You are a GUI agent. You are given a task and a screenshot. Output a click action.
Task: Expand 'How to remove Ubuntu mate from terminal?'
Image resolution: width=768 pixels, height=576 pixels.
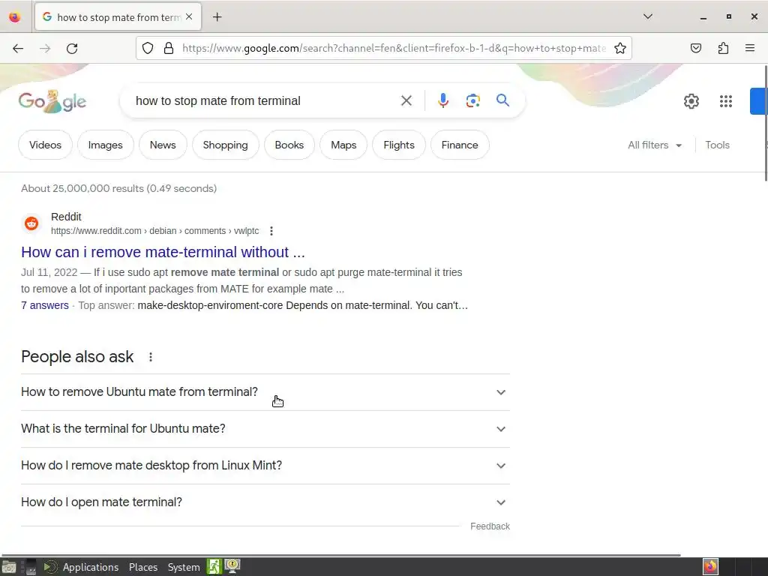(265, 392)
